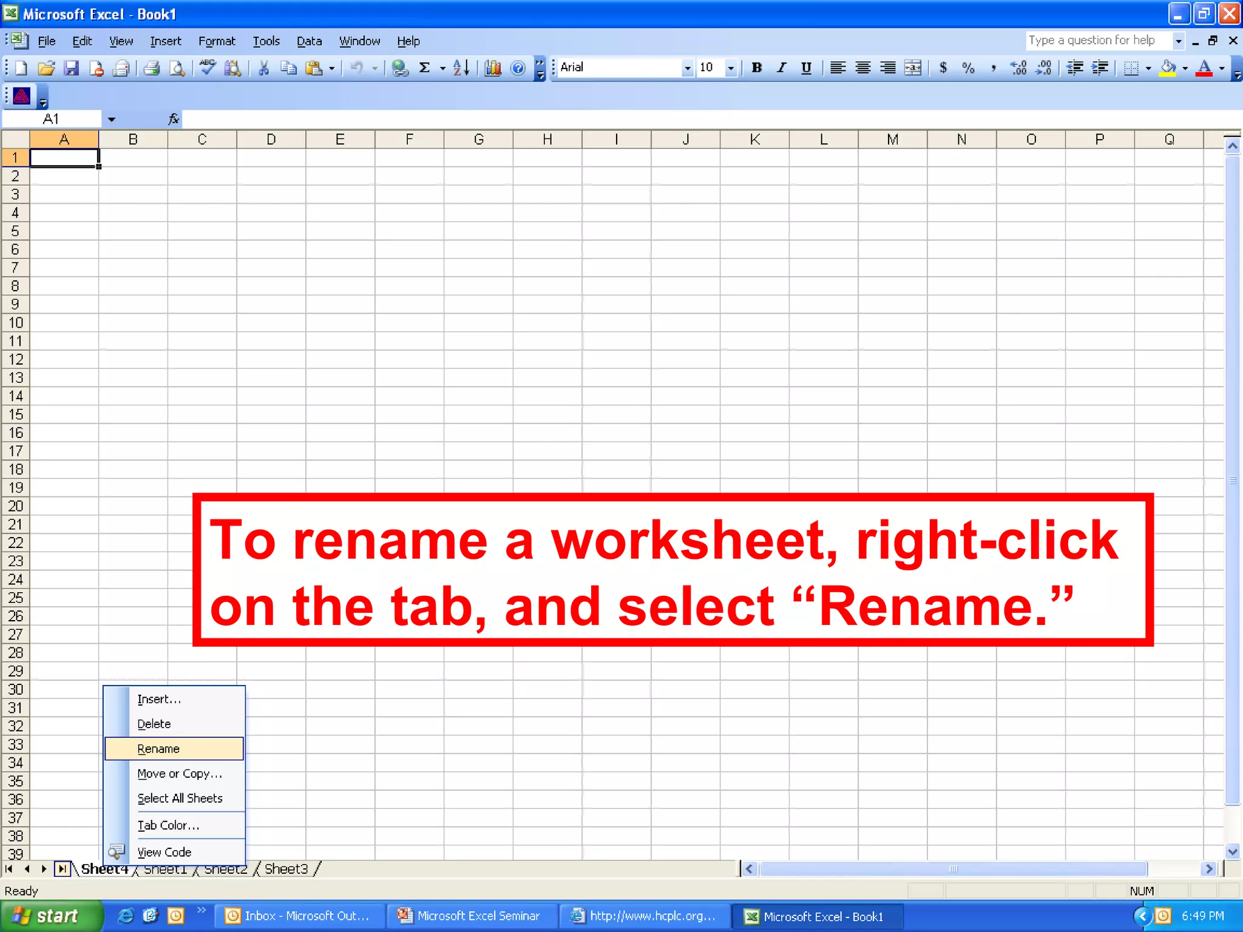Click the Type a question for help box

[1098, 41]
